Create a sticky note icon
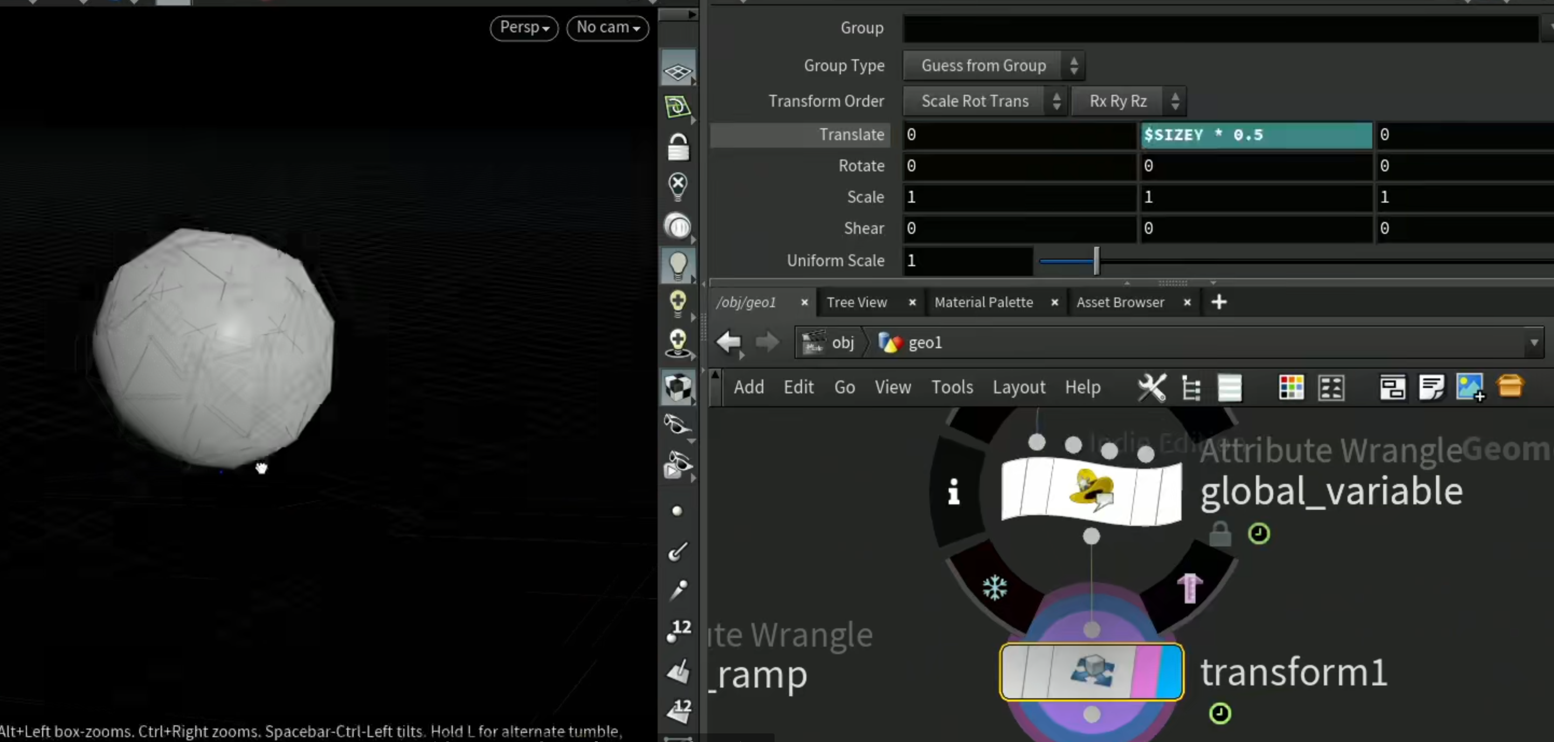The width and height of the screenshot is (1554, 742). [1432, 387]
